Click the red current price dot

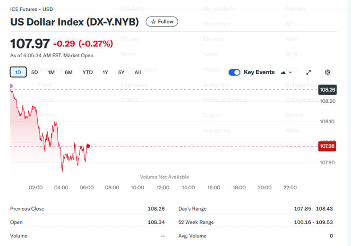(88, 146)
